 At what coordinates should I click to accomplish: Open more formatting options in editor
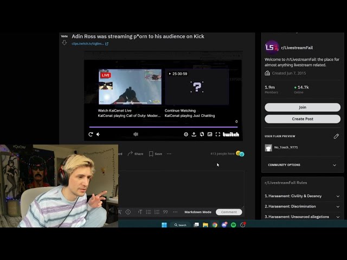(175, 212)
